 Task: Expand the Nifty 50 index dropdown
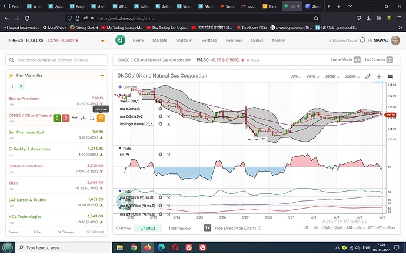click(x=102, y=41)
